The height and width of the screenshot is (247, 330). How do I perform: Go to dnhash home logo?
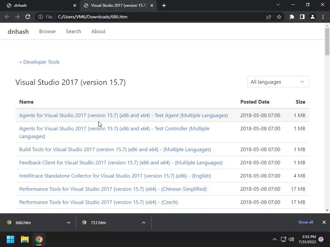pos(18,32)
